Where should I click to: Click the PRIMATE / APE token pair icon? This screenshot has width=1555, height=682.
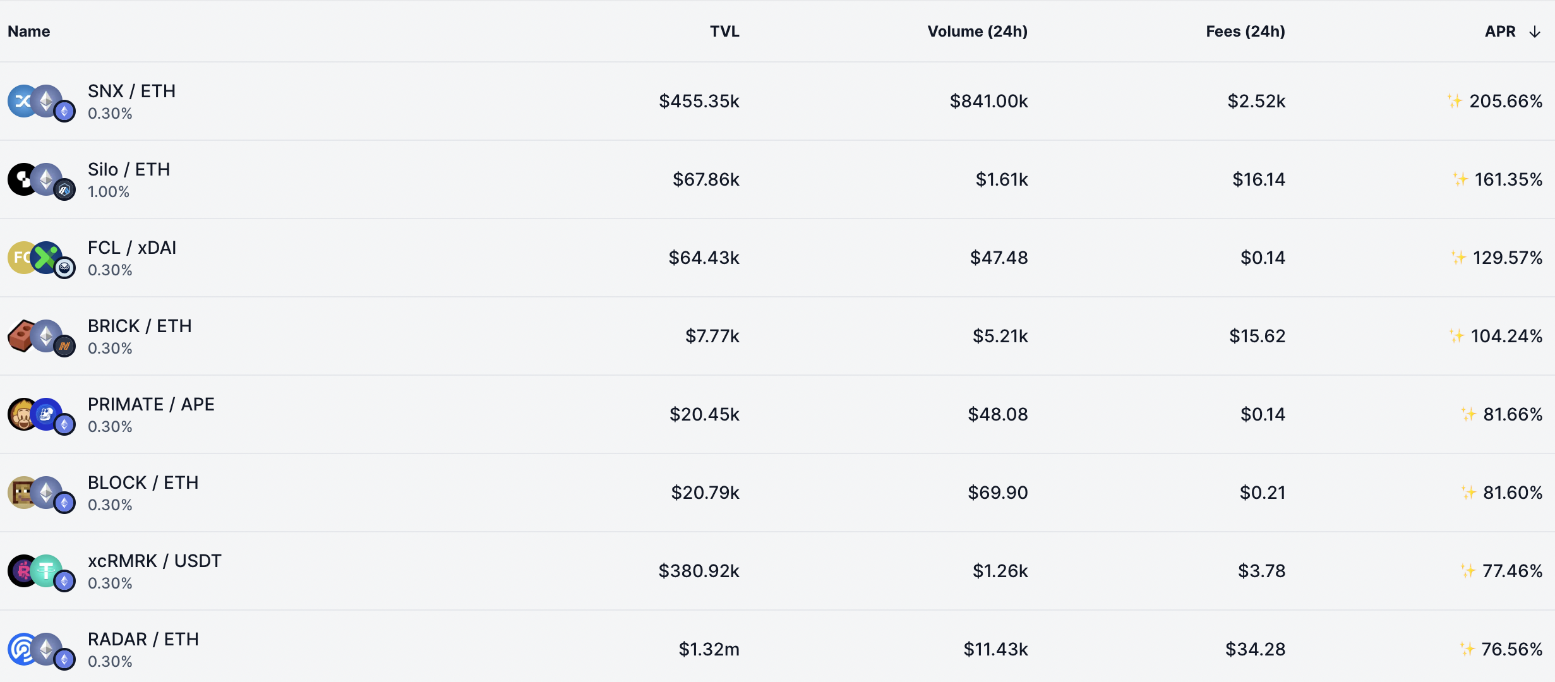(x=42, y=416)
